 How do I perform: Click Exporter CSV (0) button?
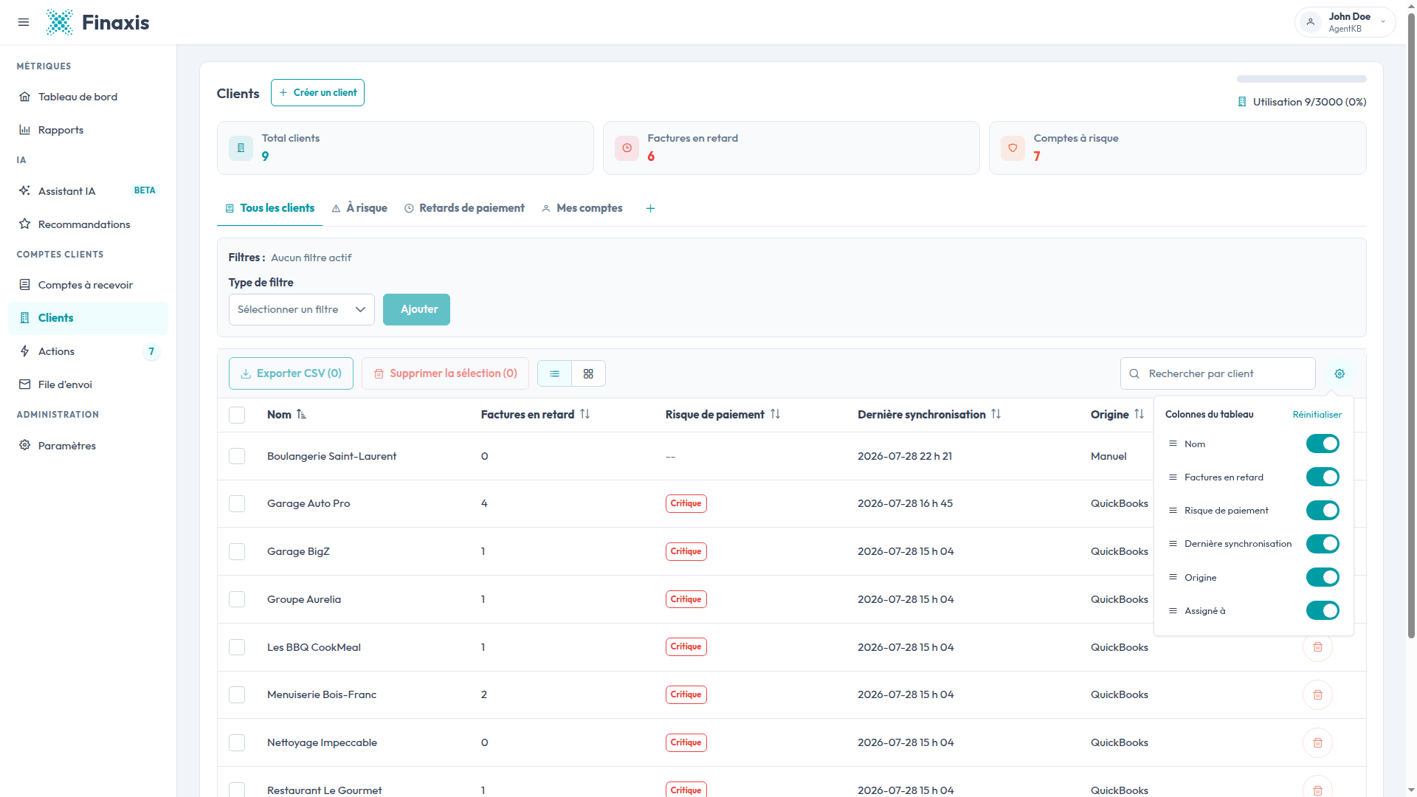click(291, 374)
